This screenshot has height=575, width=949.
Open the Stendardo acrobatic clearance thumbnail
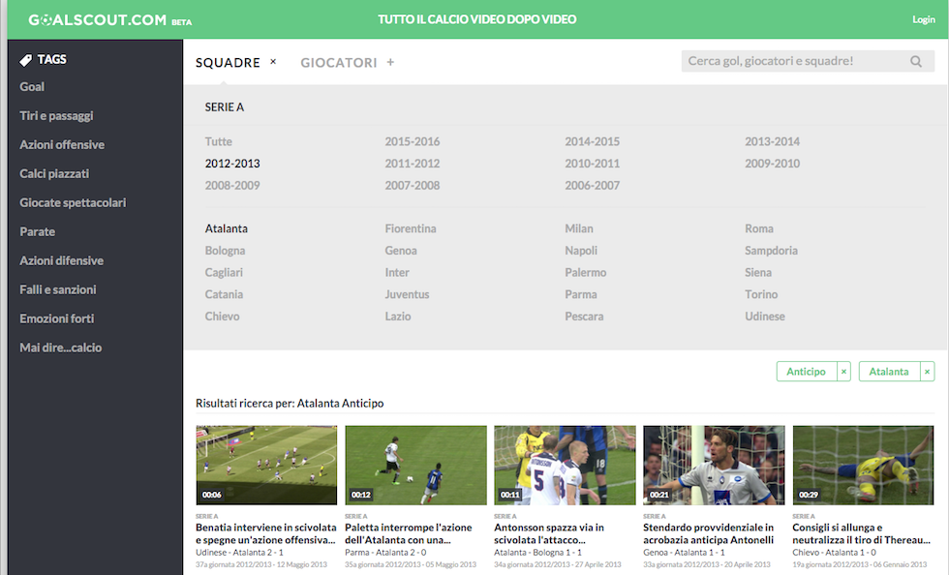[x=714, y=465]
